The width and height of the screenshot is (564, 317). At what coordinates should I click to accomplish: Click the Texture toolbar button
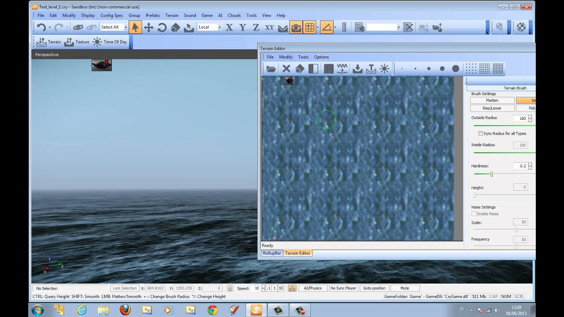pos(77,42)
